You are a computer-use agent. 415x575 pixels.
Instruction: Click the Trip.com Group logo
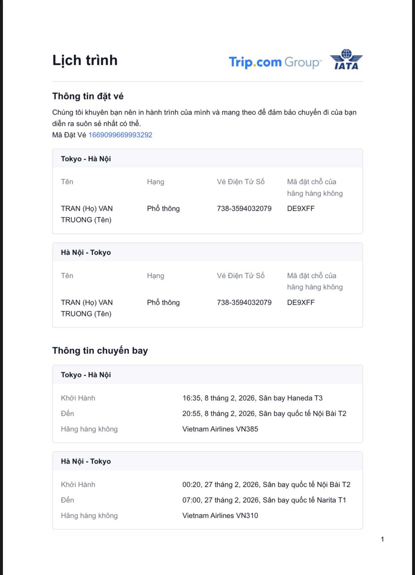[275, 62]
